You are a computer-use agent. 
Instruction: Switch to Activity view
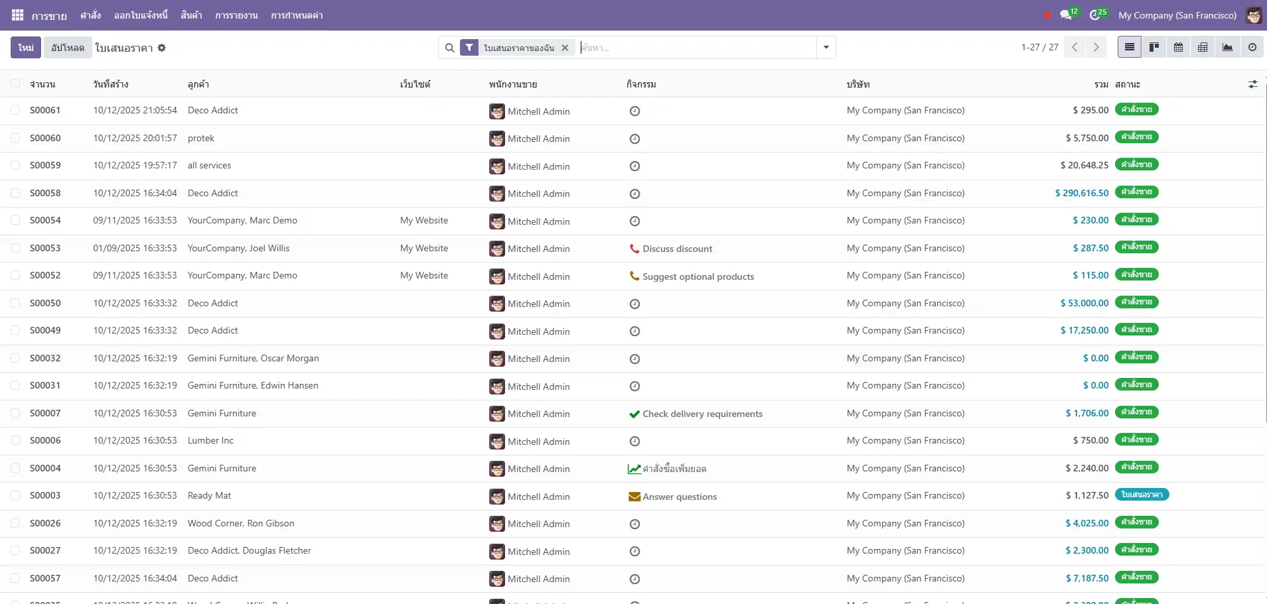pos(1252,47)
